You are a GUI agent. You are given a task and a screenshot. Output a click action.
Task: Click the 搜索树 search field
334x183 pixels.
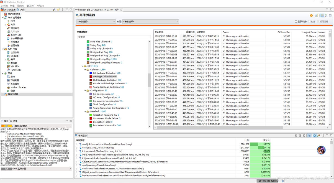pyautogui.click(x=114, y=37)
